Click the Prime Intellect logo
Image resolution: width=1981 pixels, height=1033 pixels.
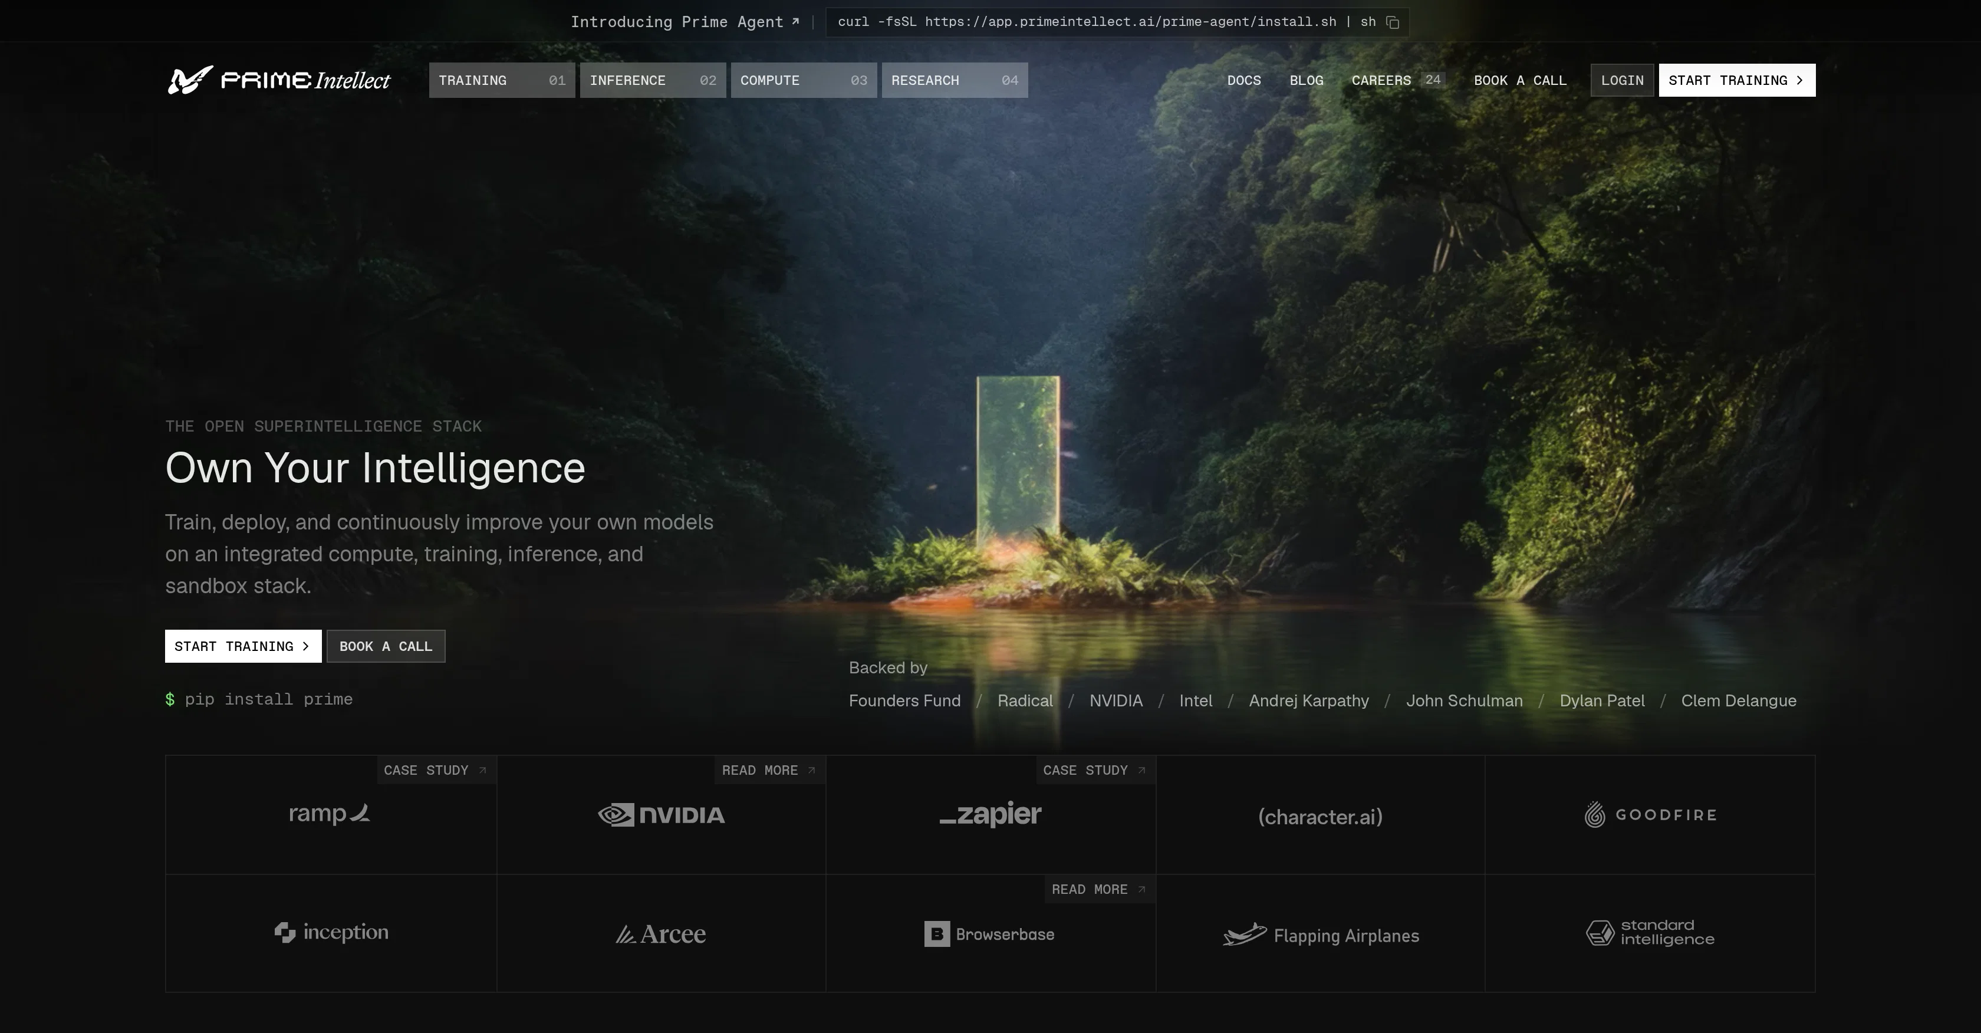278,80
